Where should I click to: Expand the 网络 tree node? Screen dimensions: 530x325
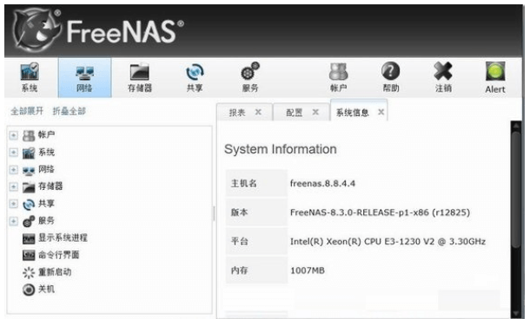point(13,170)
